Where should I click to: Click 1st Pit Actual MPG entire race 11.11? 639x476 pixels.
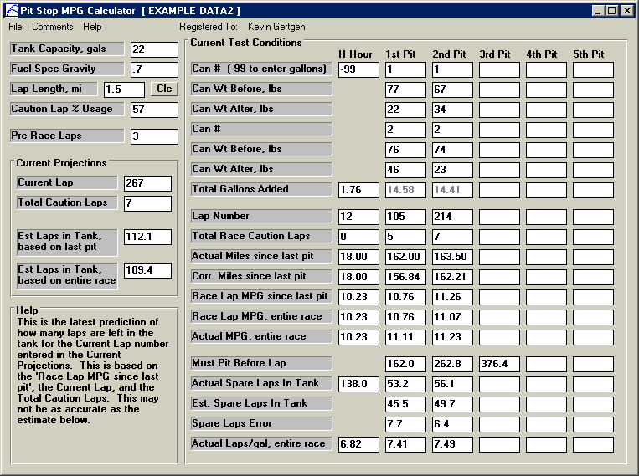pos(405,337)
